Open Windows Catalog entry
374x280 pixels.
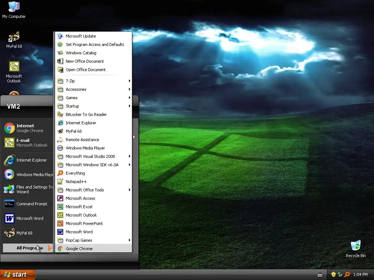pyautogui.click(x=93, y=53)
